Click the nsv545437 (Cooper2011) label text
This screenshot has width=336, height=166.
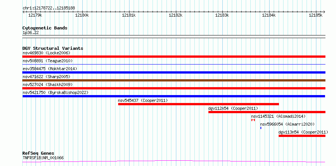(143, 100)
